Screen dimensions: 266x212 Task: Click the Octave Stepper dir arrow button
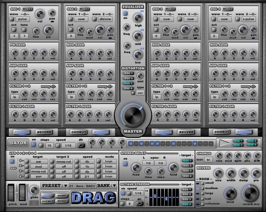(x=140, y=204)
